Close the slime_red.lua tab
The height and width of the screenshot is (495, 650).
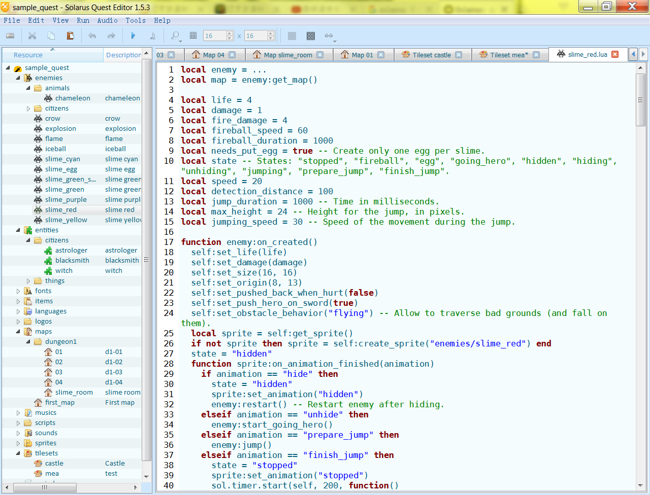615,54
